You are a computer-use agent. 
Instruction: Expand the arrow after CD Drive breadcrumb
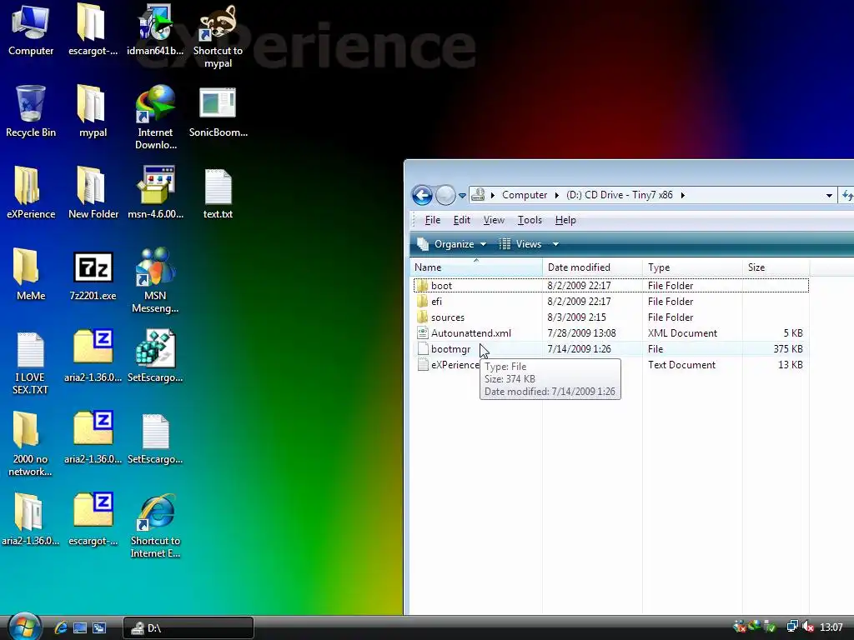(682, 195)
